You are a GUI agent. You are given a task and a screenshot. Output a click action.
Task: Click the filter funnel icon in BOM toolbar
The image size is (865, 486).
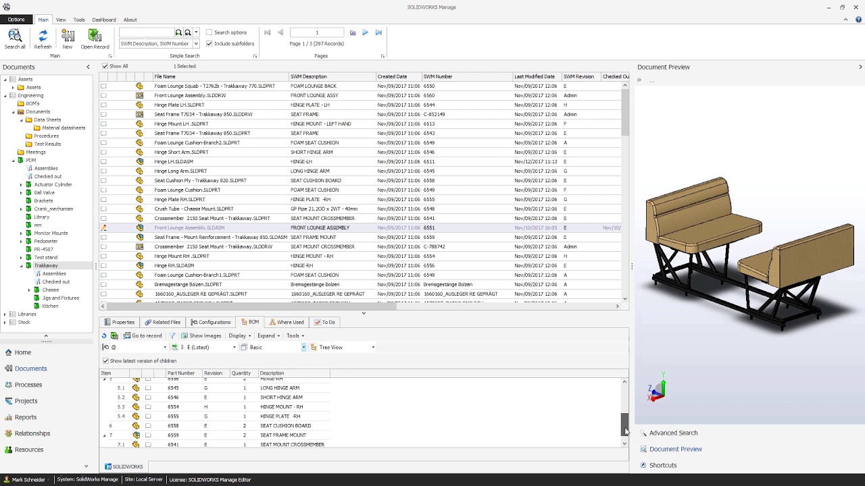tap(172, 335)
